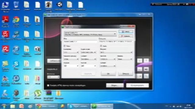Open the audio bitrate dropdown
This screenshot has height=109, width=195.
coord(108,66)
